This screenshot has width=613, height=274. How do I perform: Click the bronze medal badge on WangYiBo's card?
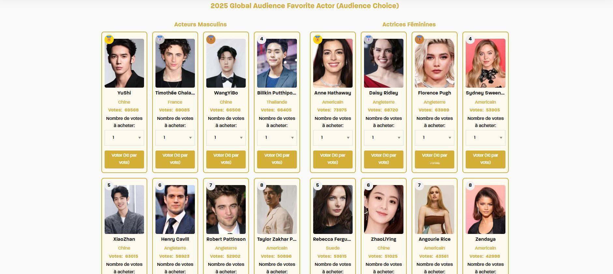(x=211, y=39)
